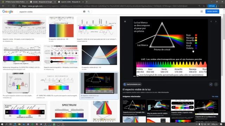Reload the page with the refresh icon
225x126 pixels.
coord(13,6)
